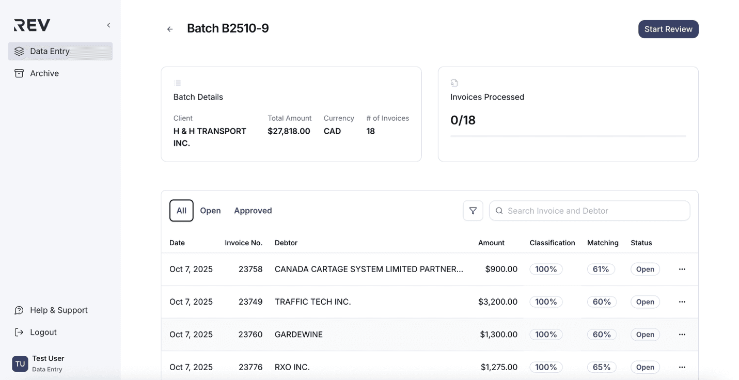Click the Start Review button
Image resolution: width=739 pixels, height=380 pixels.
(668, 29)
